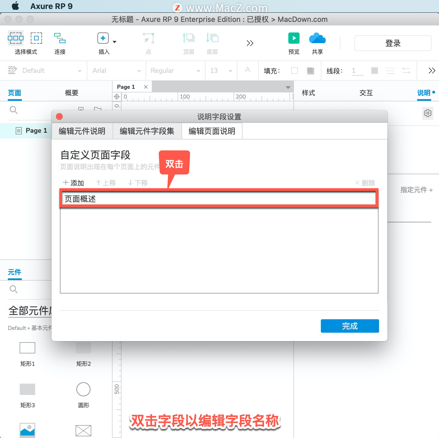Show more toolbar items chevron
Image resolution: width=439 pixels, height=438 pixels.
coord(250,43)
